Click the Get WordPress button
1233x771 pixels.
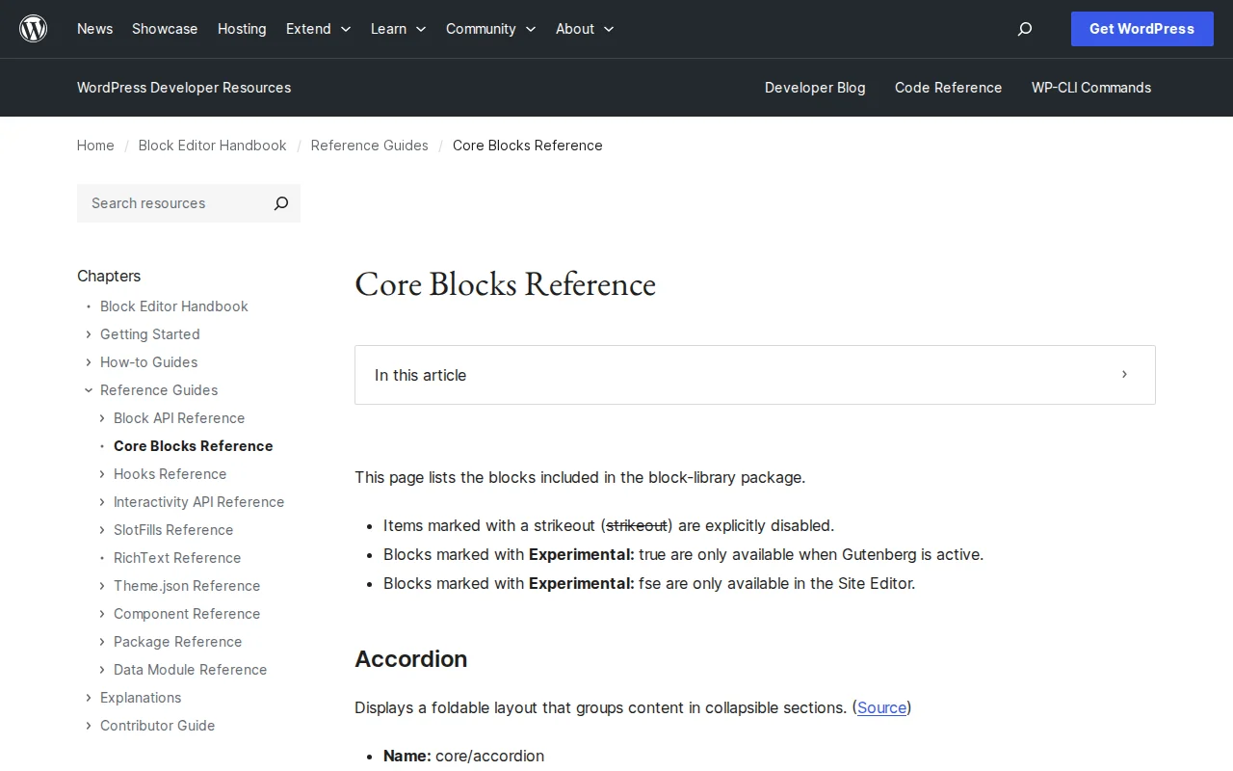click(x=1141, y=29)
